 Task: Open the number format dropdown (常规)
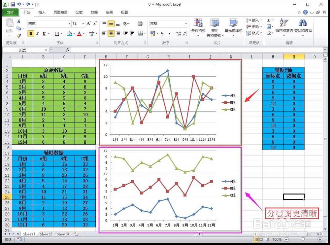pyautogui.click(x=186, y=23)
